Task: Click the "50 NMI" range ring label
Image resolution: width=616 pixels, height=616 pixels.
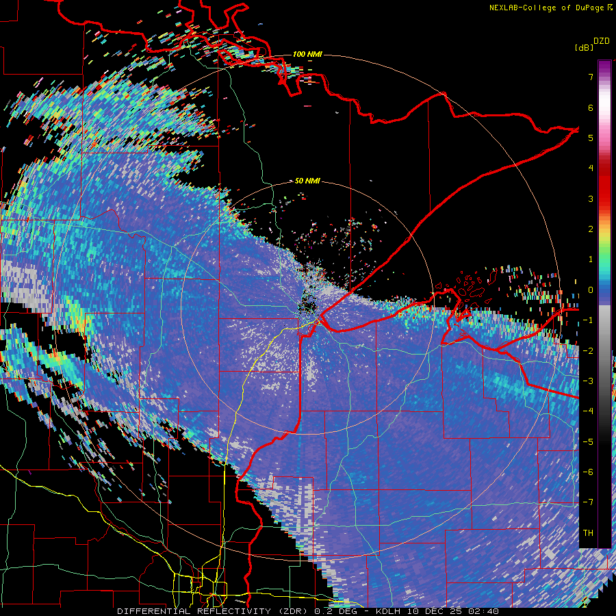Action: click(307, 181)
